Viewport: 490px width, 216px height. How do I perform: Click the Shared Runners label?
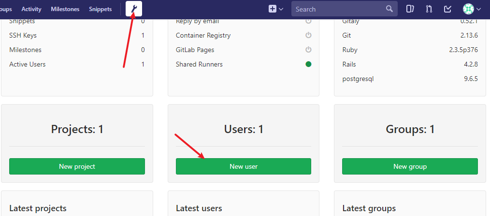click(199, 64)
